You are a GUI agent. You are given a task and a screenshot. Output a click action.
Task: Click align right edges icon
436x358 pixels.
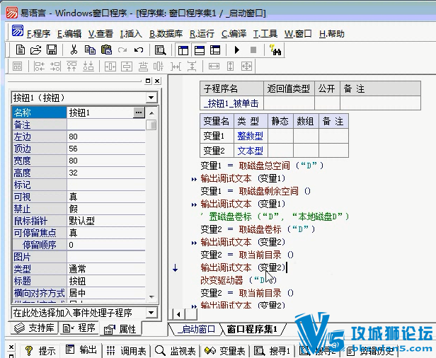(x=55, y=67)
